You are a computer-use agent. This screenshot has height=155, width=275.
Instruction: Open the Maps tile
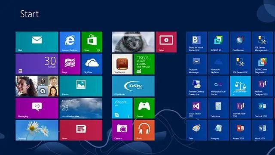[x=70, y=64]
